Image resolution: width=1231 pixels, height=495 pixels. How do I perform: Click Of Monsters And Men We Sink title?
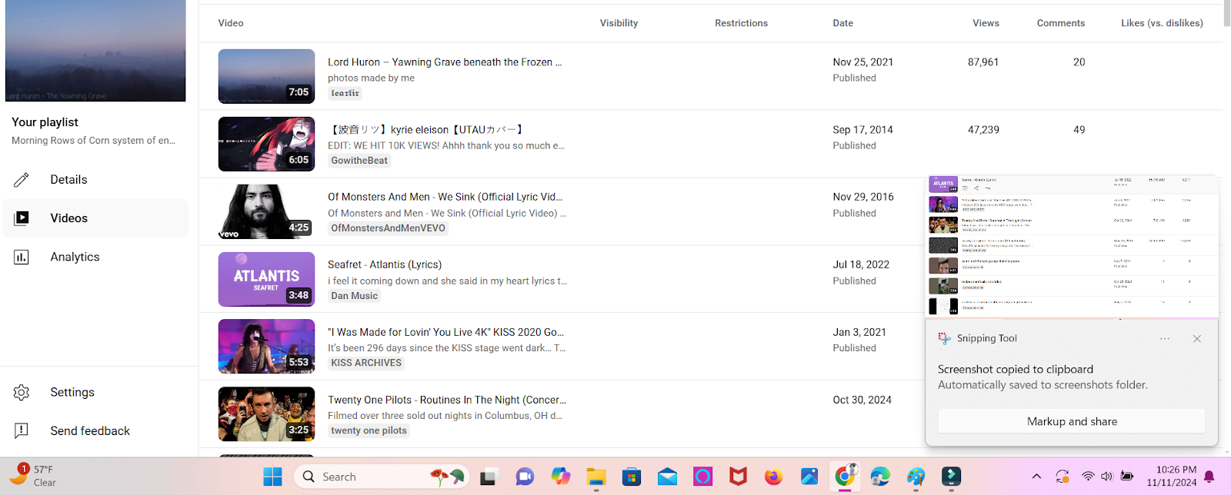[445, 198]
